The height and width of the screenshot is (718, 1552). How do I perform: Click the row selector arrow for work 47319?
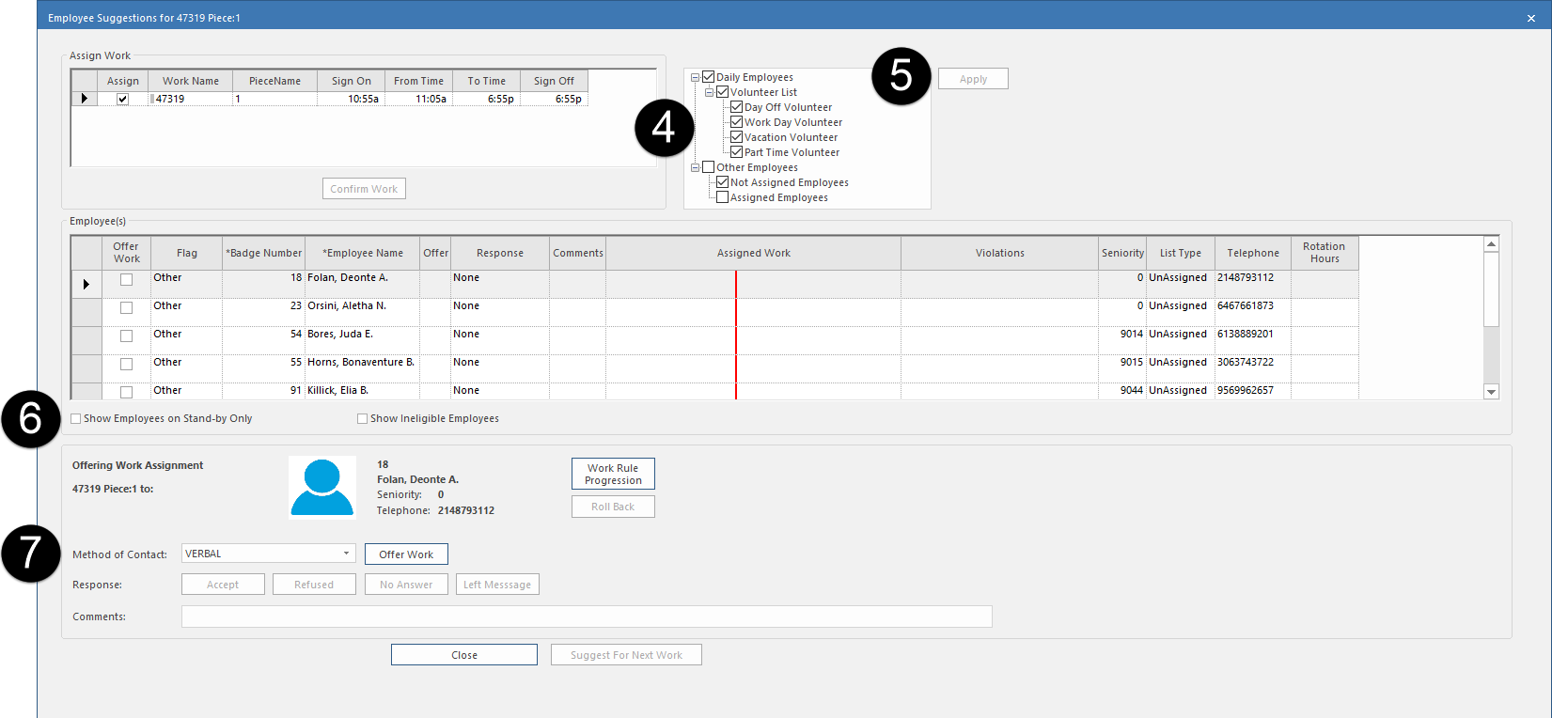[85, 99]
